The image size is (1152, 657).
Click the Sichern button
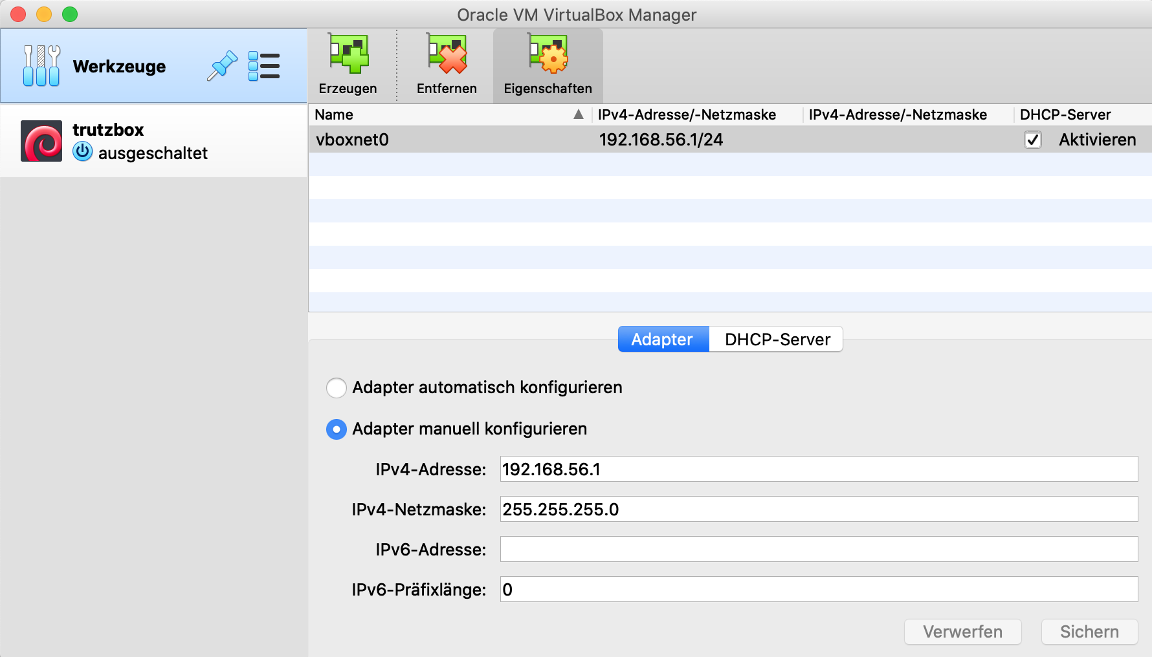point(1089,632)
